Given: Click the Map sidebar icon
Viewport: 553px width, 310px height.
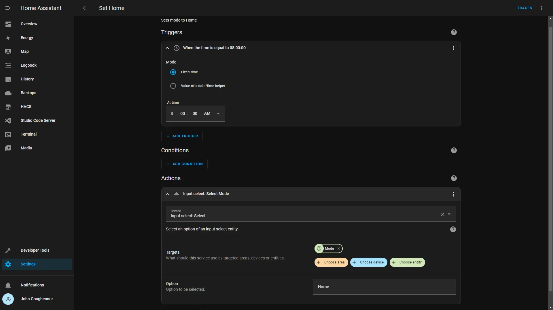Looking at the screenshot, I should 8,52.
